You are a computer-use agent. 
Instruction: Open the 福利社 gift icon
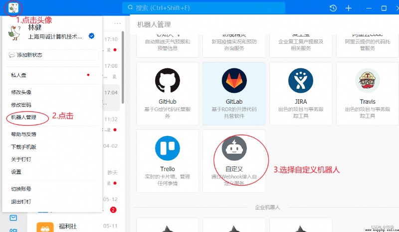point(45,228)
